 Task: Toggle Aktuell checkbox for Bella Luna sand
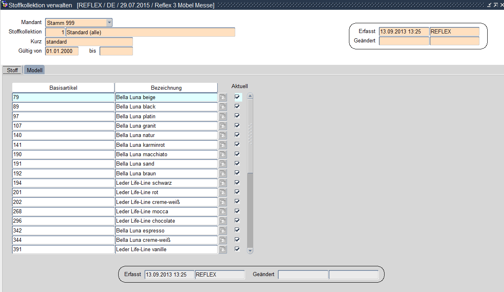click(x=237, y=164)
